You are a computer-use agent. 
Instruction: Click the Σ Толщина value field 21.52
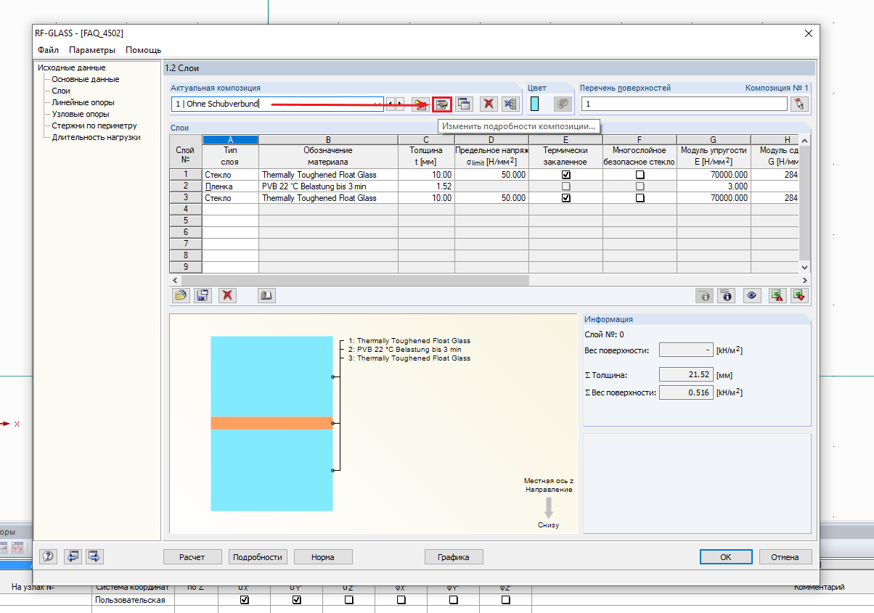[x=686, y=375]
